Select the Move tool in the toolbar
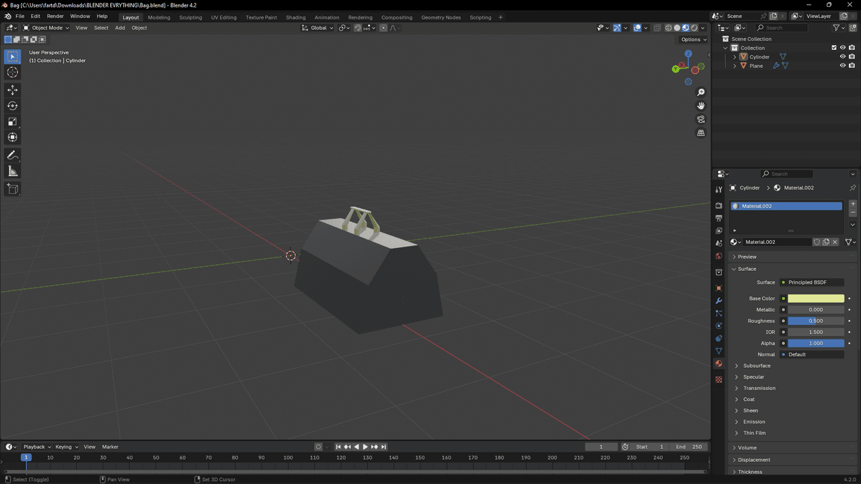The height and width of the screenshot is (484, 861). click(x=12, y=90)
